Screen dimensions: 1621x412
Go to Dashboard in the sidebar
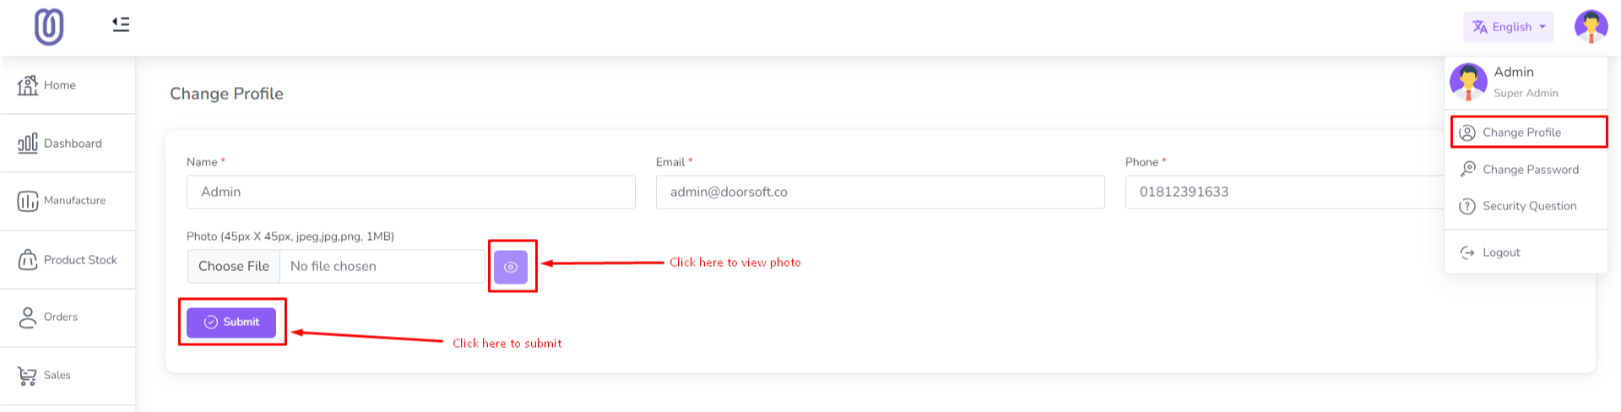point(72,144)
